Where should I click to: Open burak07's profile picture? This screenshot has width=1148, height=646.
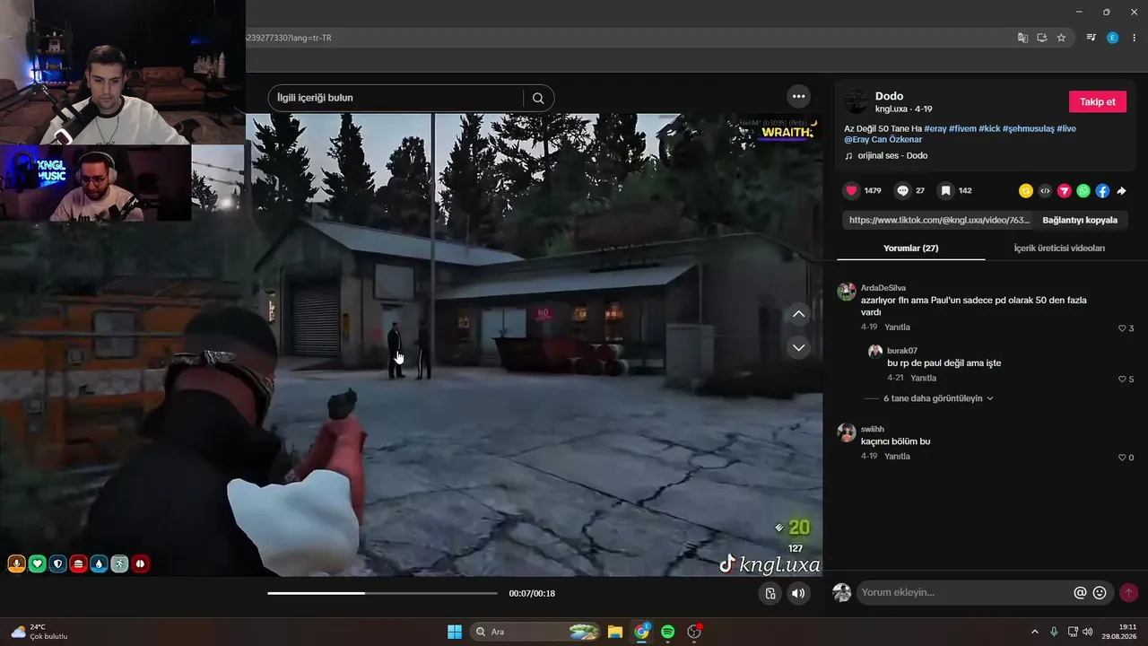pyautogui.click(x=875, y=351)
